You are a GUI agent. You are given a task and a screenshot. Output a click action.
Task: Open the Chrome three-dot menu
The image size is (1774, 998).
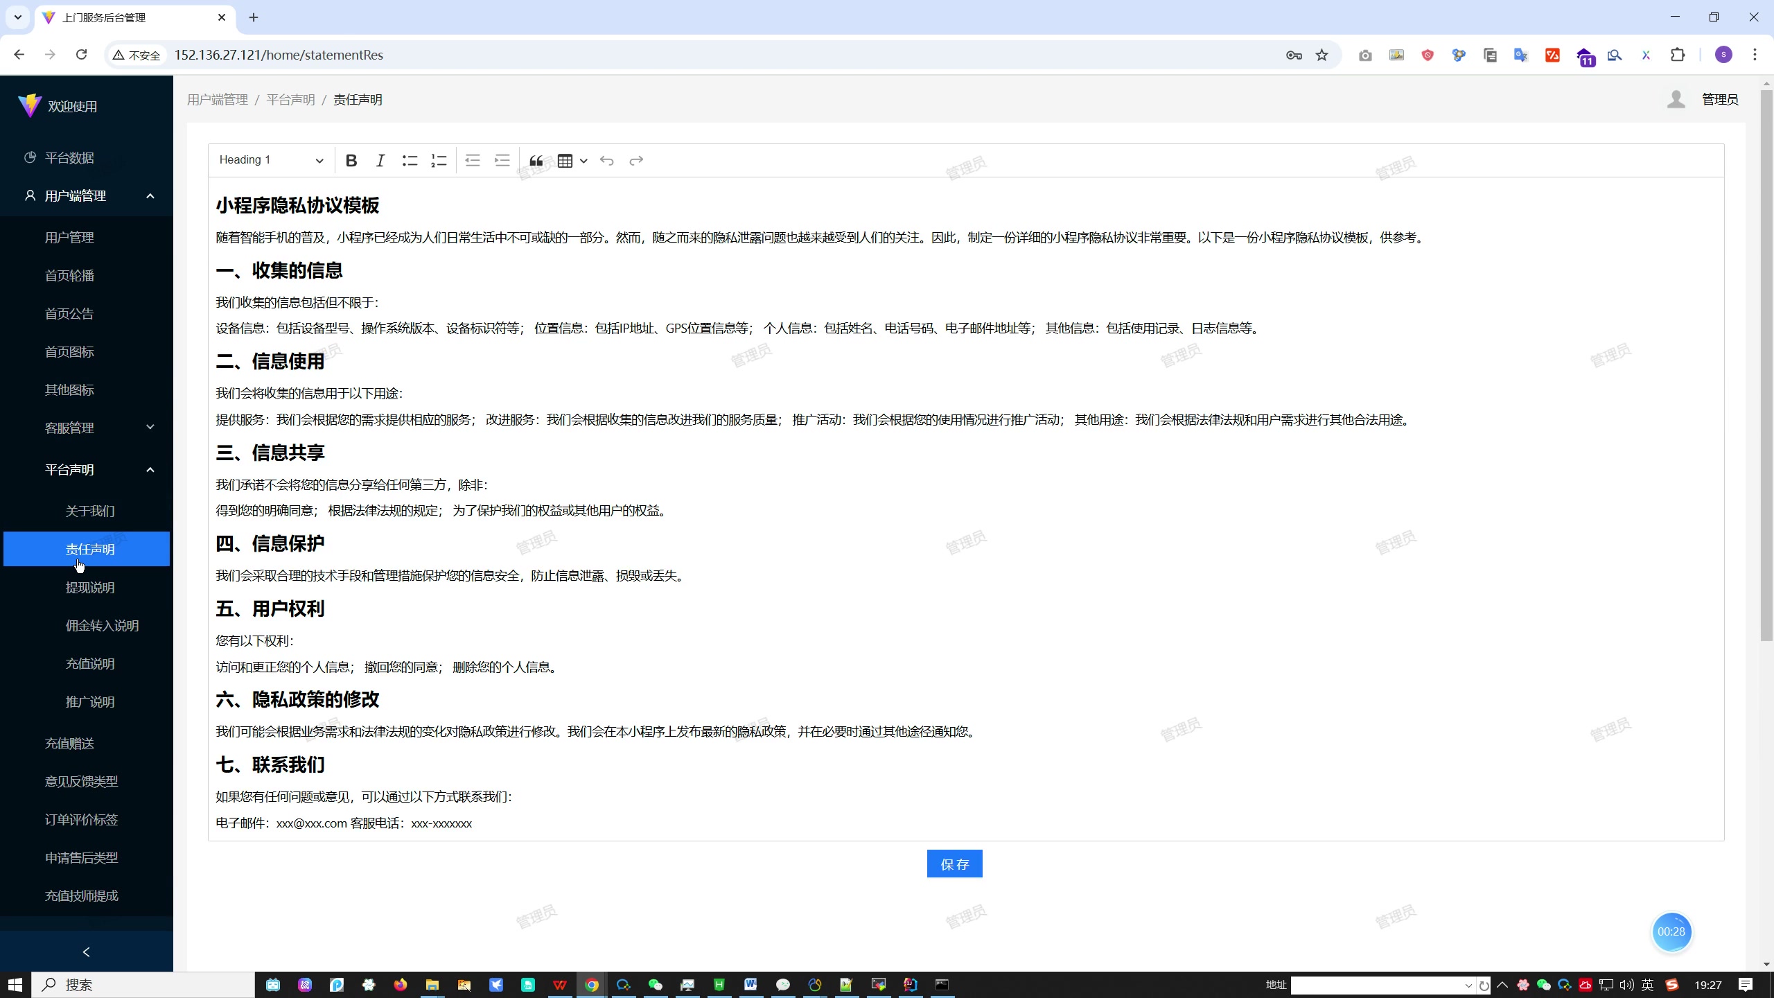coord(1755,55)
